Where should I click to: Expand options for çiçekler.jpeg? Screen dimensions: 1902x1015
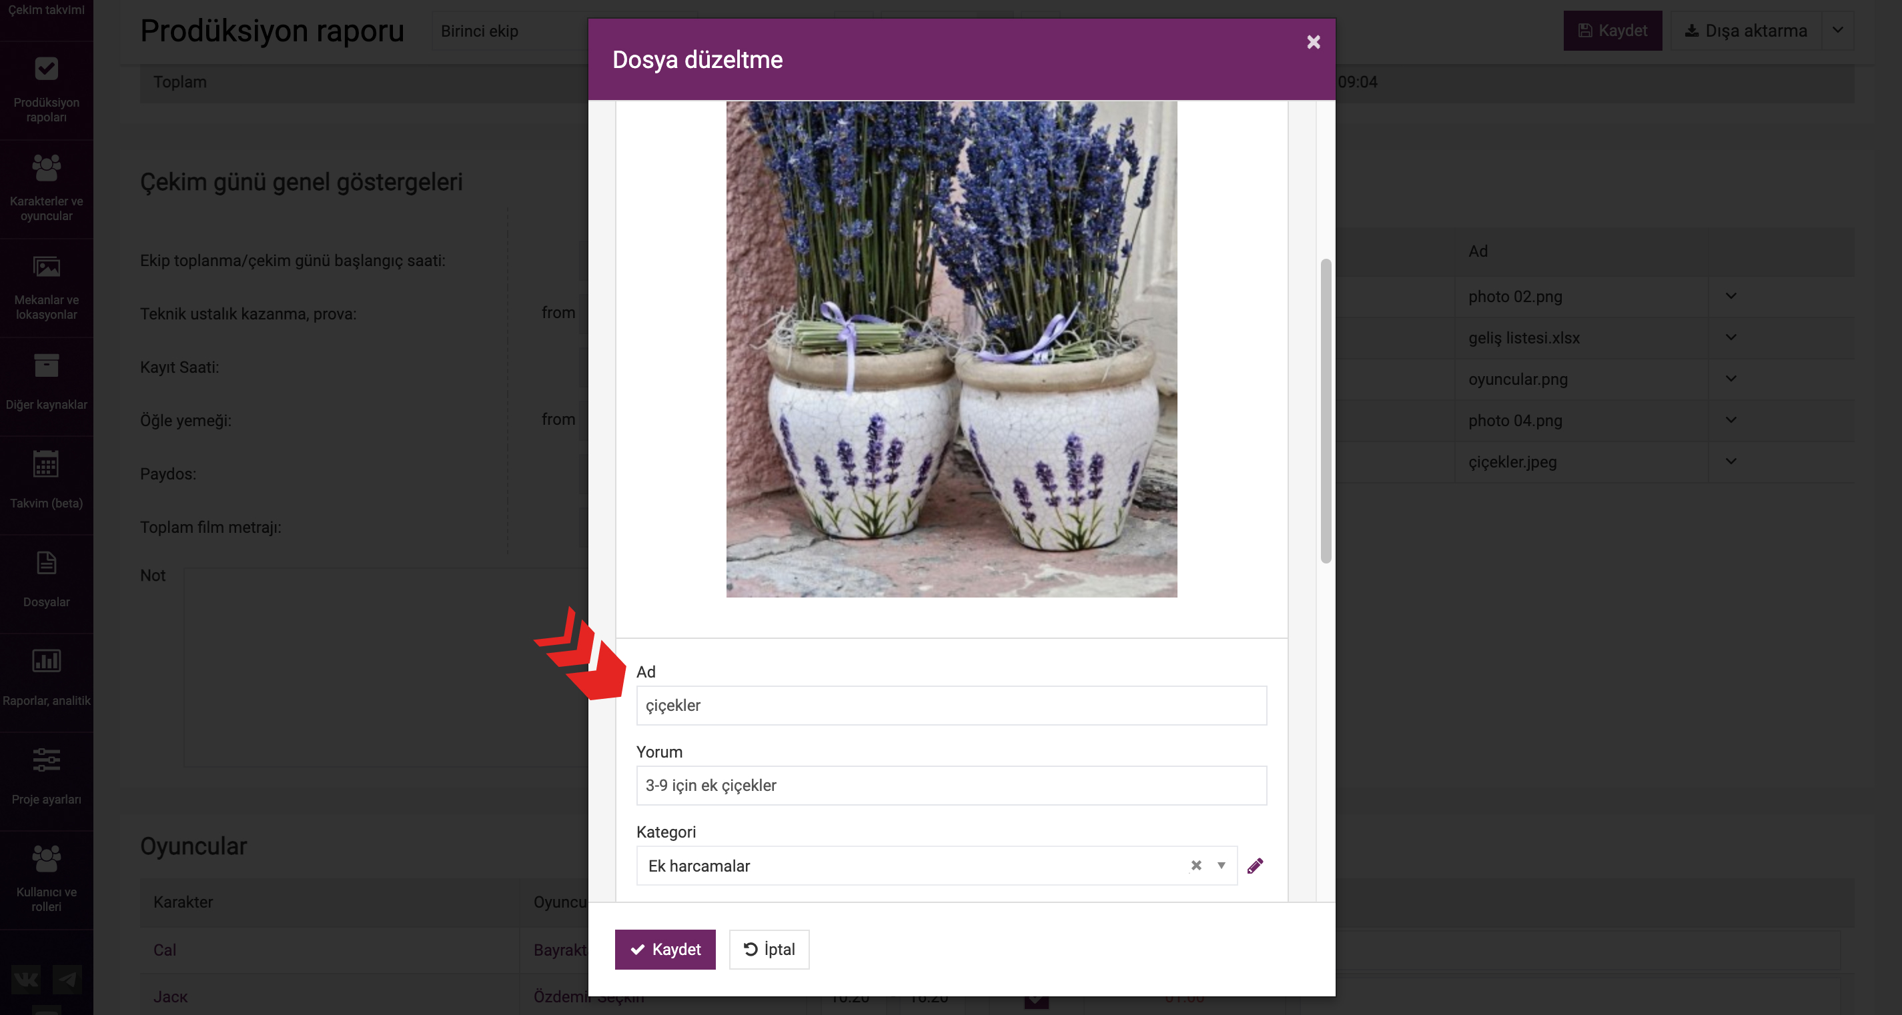pos(1731,461)
